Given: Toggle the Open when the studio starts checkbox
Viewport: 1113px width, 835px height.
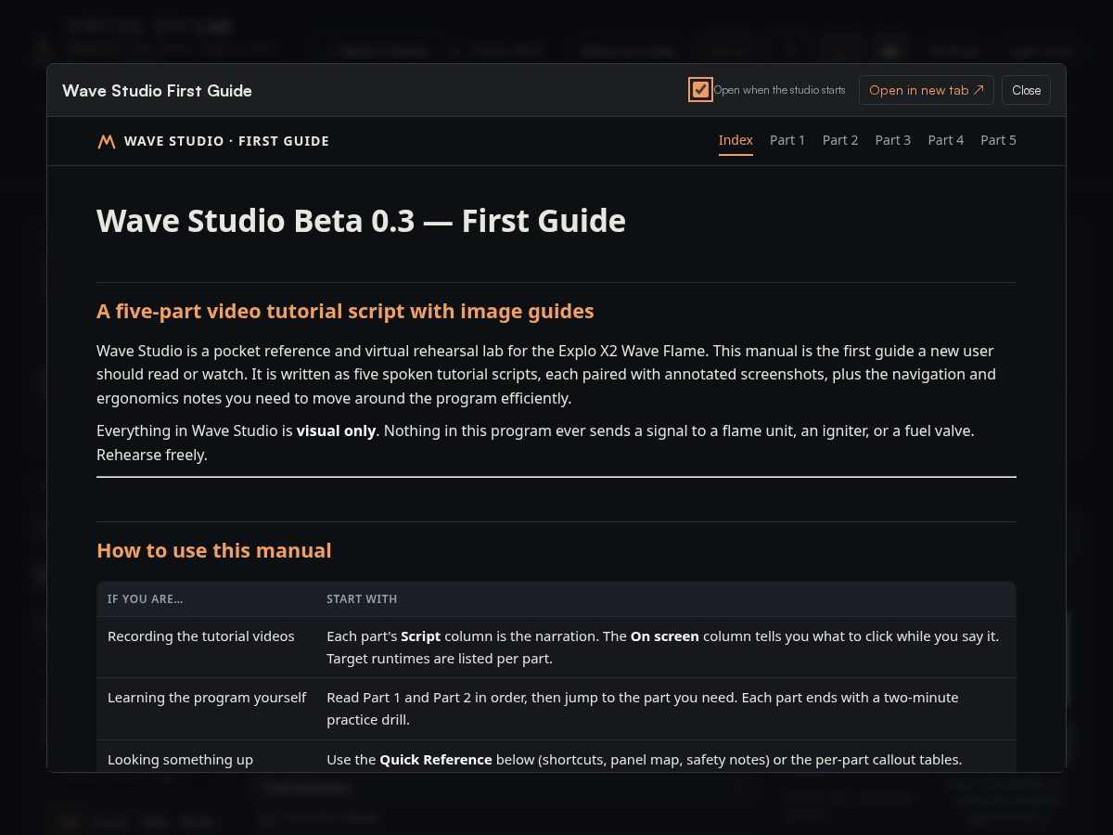Looking at the screenshot, I should point(700,90).
